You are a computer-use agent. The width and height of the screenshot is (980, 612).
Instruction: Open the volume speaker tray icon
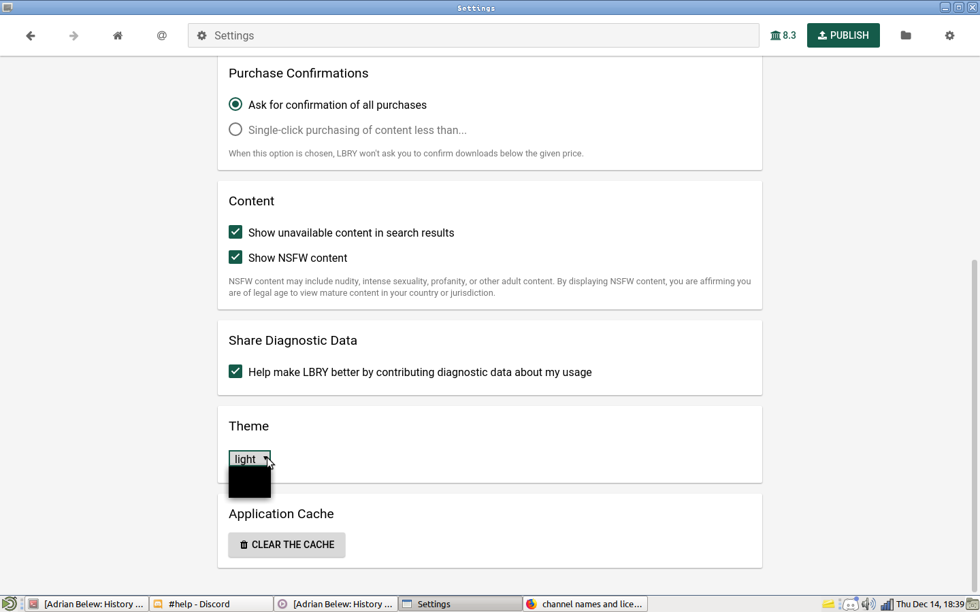(x=868, y=604)
